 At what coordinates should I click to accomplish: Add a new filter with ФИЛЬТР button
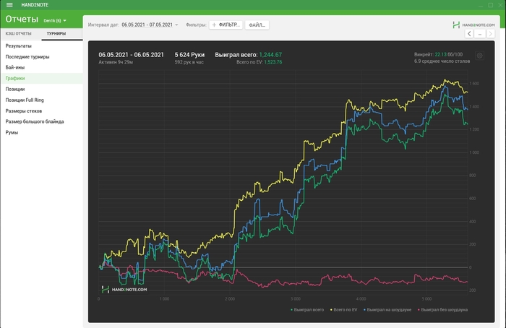(x=226, y=25)
